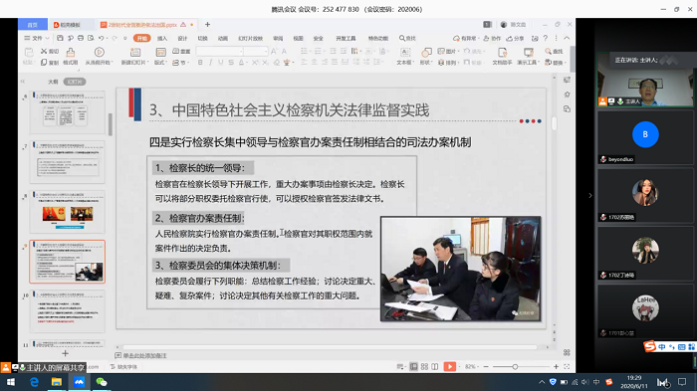Click the print icon in quick toolbar
Screen dimensions: 697x391
coord(81,38)
